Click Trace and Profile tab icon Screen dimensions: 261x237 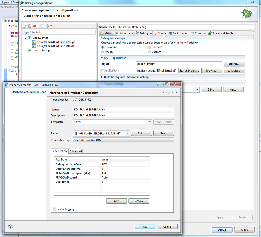[x=210, y=33]
